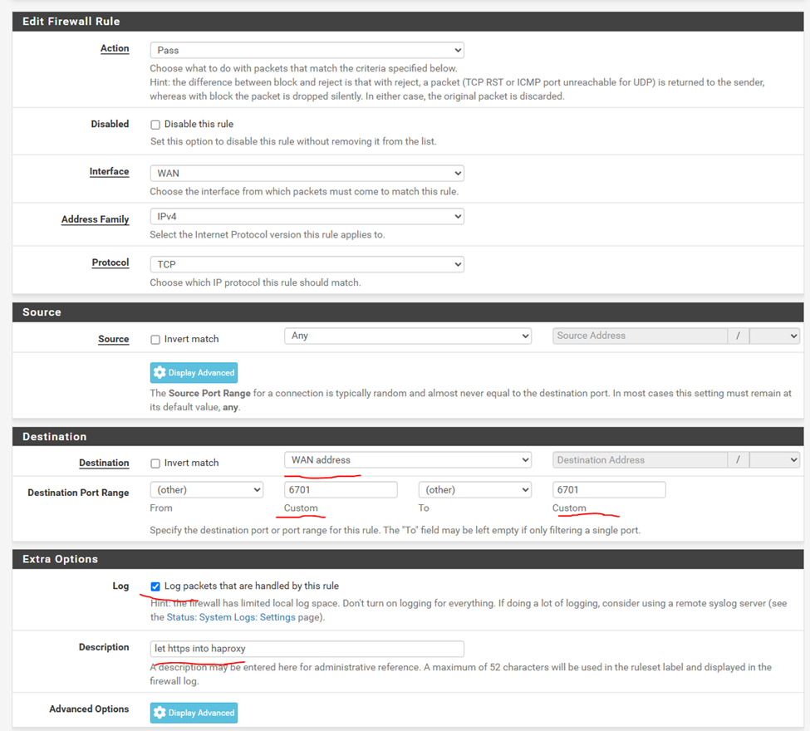This screenshot has width=810, height=731.
Task: Open Destination type dropdown showing WAN address
Action: 408,459
